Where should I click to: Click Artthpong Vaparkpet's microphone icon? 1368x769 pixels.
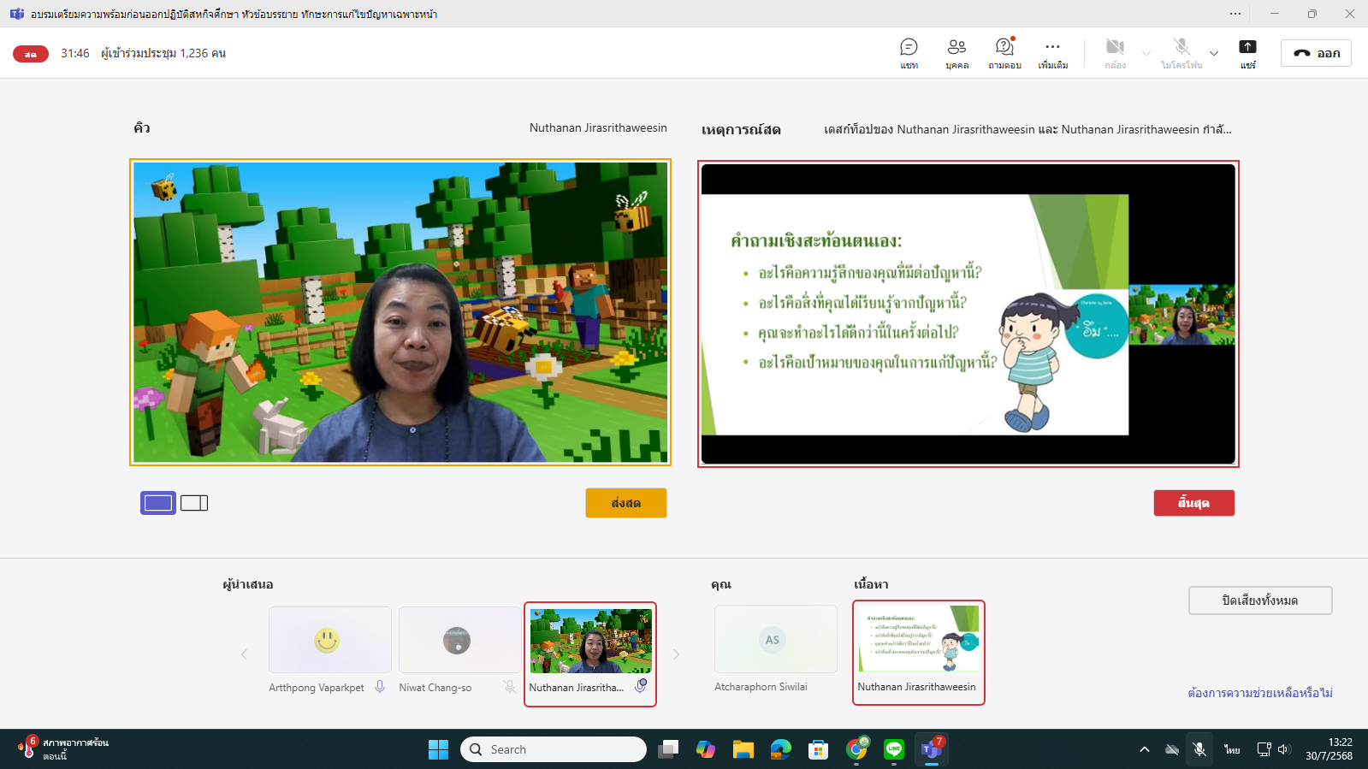point(380,687)
